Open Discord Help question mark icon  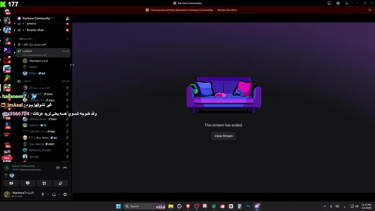tap(338, 3)
